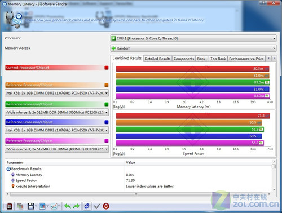Click the options clipboard icon in bottom toolbar
Viewport: 282px width, 213px height.
tap(10, 206)
